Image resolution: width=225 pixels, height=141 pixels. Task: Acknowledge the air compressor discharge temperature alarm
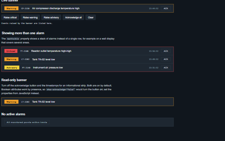(166, 8)
